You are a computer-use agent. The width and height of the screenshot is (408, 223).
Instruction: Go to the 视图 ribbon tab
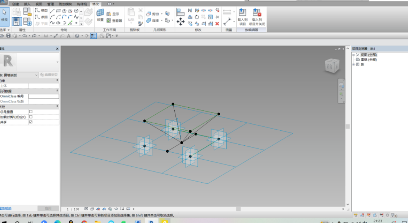pos(38,4)
